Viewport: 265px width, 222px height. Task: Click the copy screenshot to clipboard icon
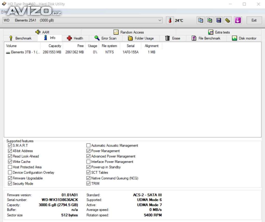click(x=210, y=20)
